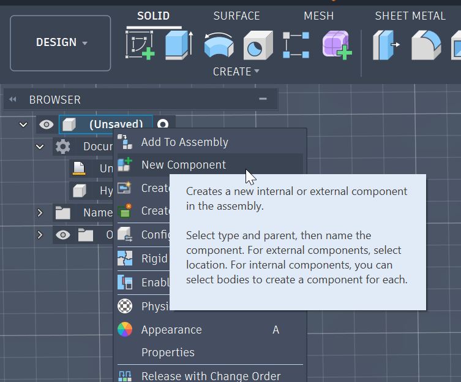The image size is (461, 382).
Task: Click the units document icon in browser
Action: [x=79, y=169]
